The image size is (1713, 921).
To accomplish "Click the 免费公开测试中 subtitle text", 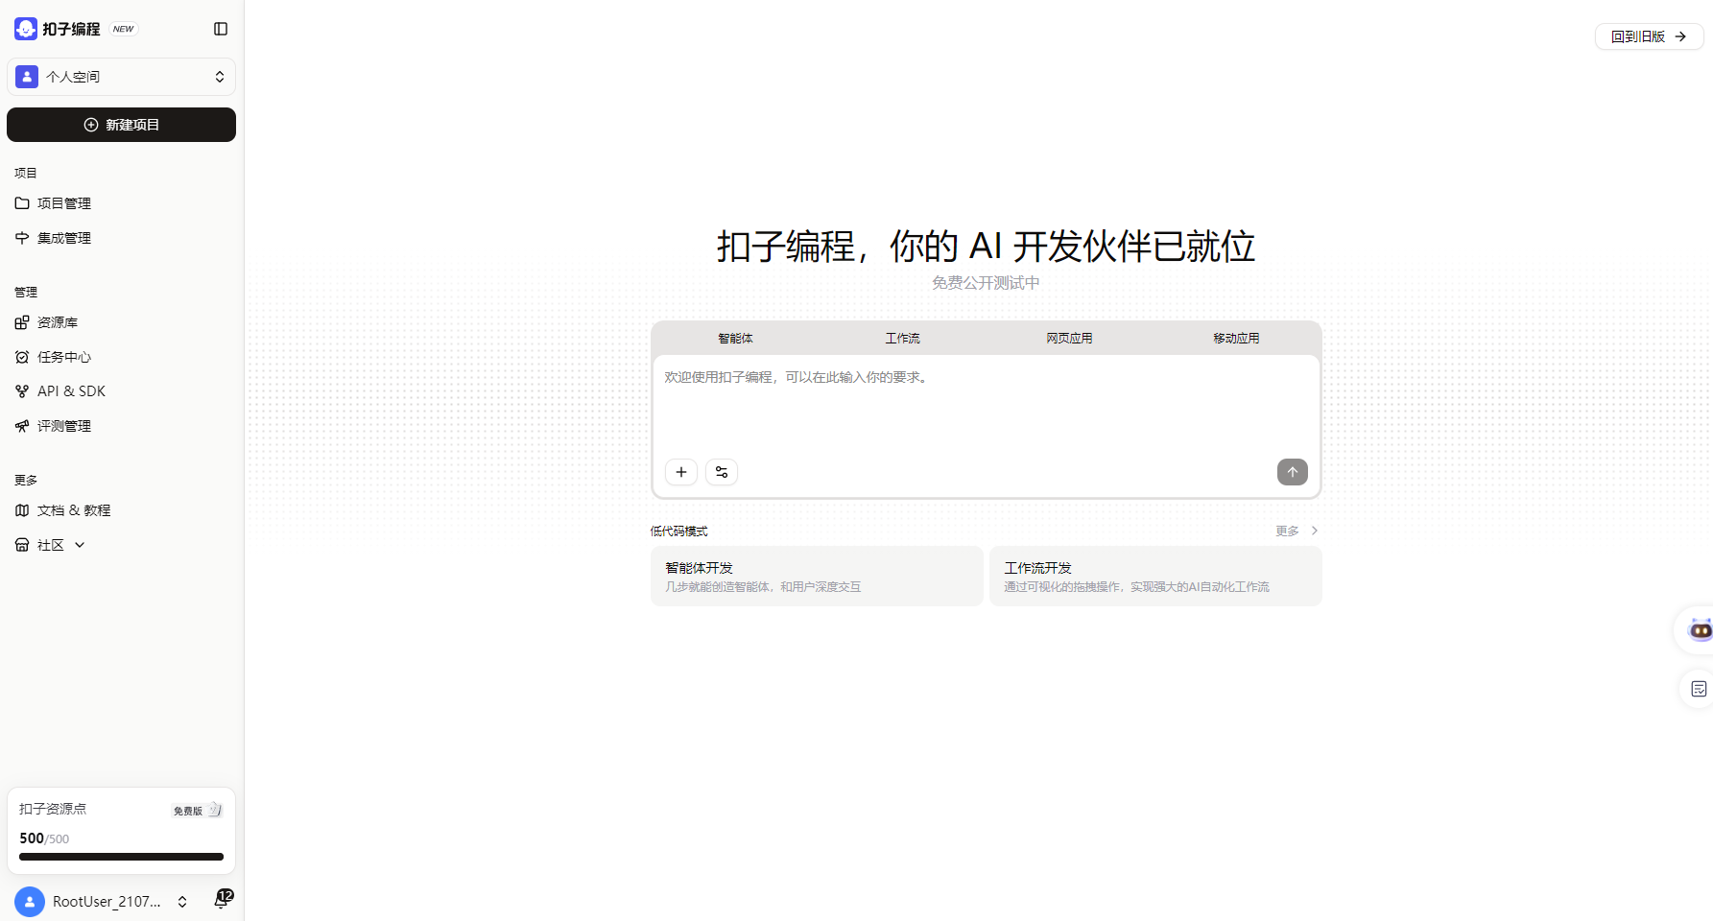I will [x=986, y=283].
